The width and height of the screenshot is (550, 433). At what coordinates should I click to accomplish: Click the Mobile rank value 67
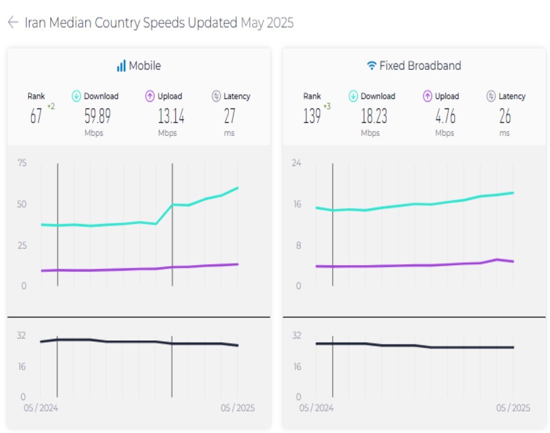[x=36, y=116]
